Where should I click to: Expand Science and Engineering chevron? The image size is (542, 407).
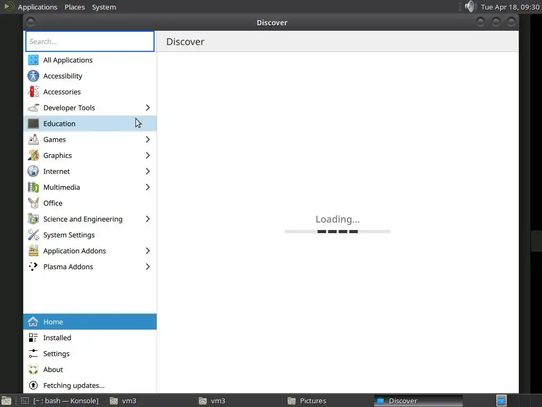(x=148, y=219)
